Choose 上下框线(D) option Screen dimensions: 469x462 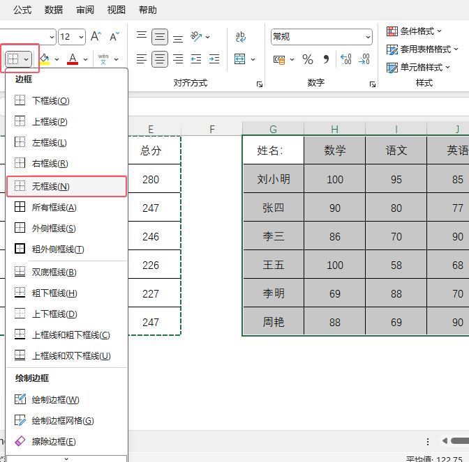pos(66,314)
